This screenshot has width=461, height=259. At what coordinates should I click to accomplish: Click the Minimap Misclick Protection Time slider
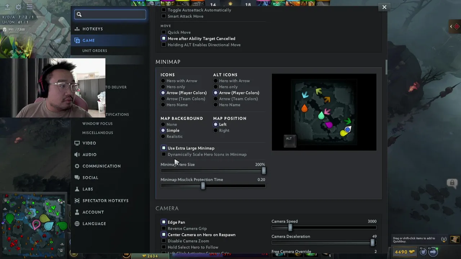click(x=203, y=186)
